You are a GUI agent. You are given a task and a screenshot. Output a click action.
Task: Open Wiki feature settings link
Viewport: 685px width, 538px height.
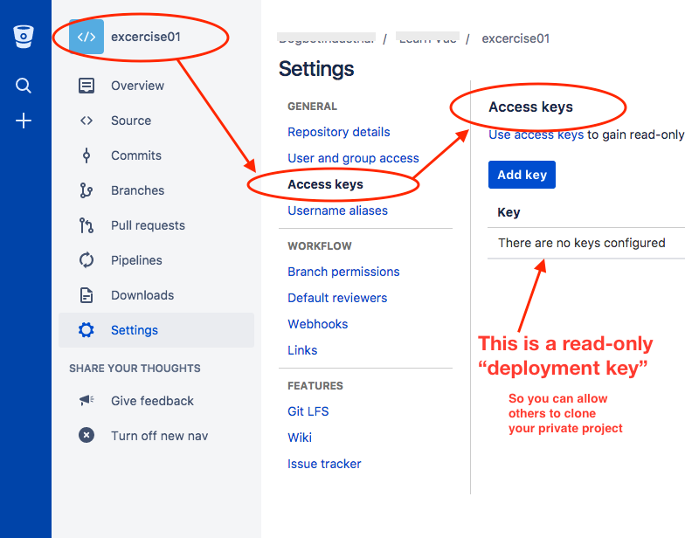pyautogui.click(x=300, y=438)
